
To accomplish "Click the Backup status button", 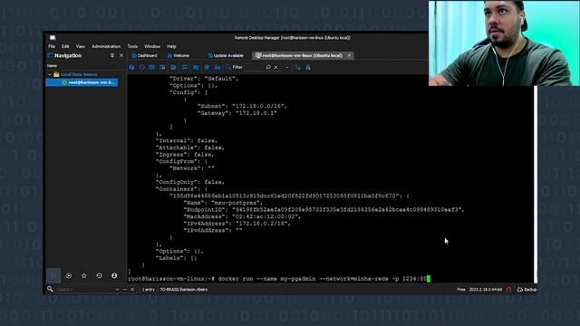I will click(x=527, y=290).
